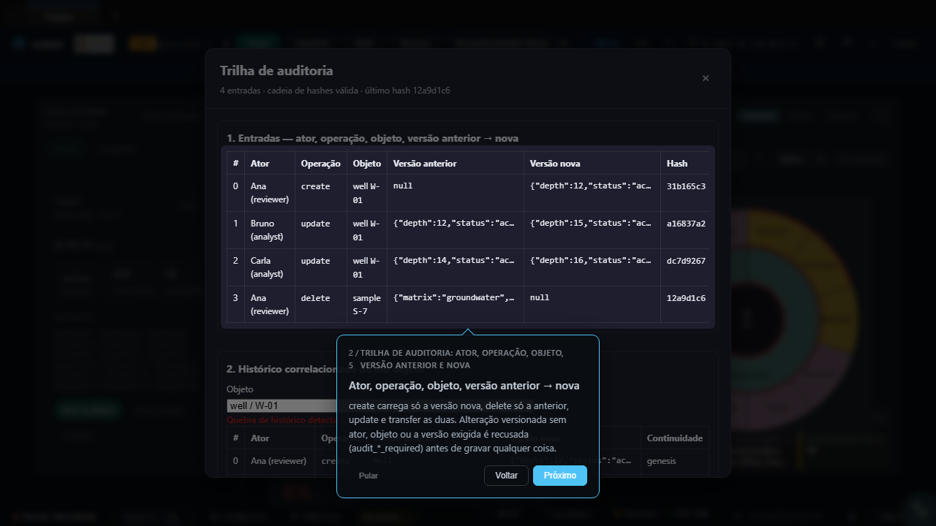Close the Trilha de auditoria dialog
This screenshot has height=526, width=936.
tap(706, 78)
